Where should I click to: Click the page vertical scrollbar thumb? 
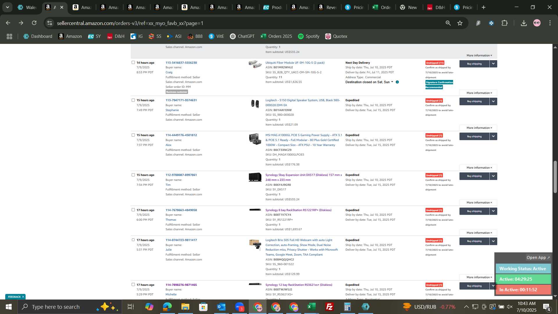click(x=555, y=176)
